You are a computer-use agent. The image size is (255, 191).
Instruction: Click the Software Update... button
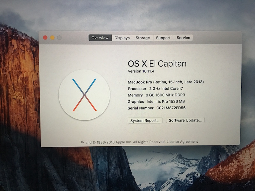(x=185, y=120)
